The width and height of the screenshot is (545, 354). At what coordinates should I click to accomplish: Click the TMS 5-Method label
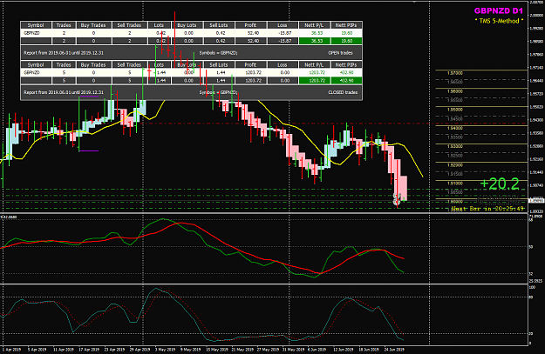point(499,21)
